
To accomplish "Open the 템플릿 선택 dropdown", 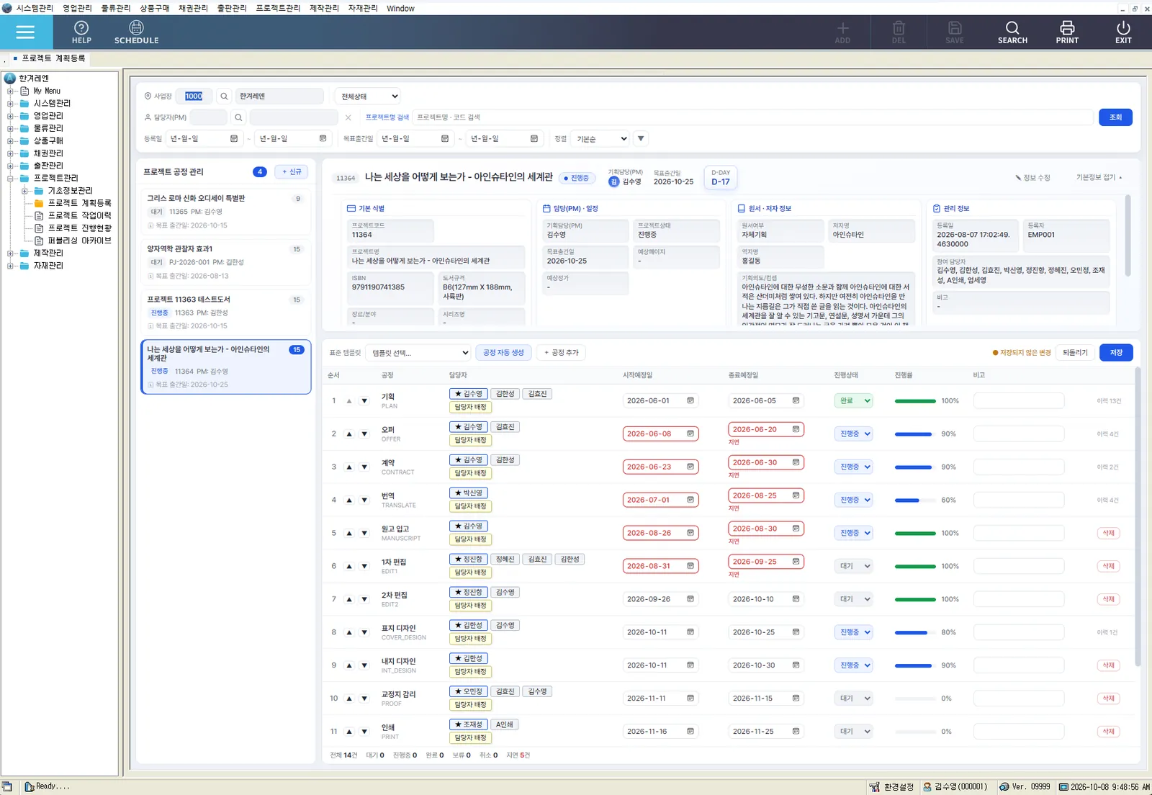I will pyautogui.click(x=418, y=353).
